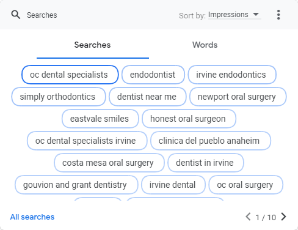Select the 'irvine endodontics' chip
The image size is (298, 230).
point(232,75)
